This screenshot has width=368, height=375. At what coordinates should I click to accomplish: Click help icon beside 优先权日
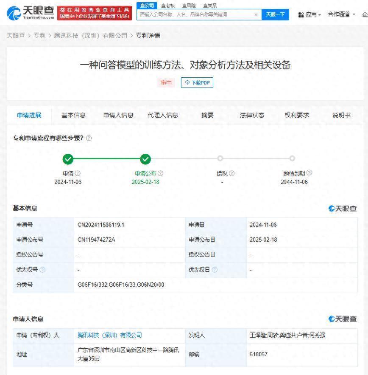(215, 270)
